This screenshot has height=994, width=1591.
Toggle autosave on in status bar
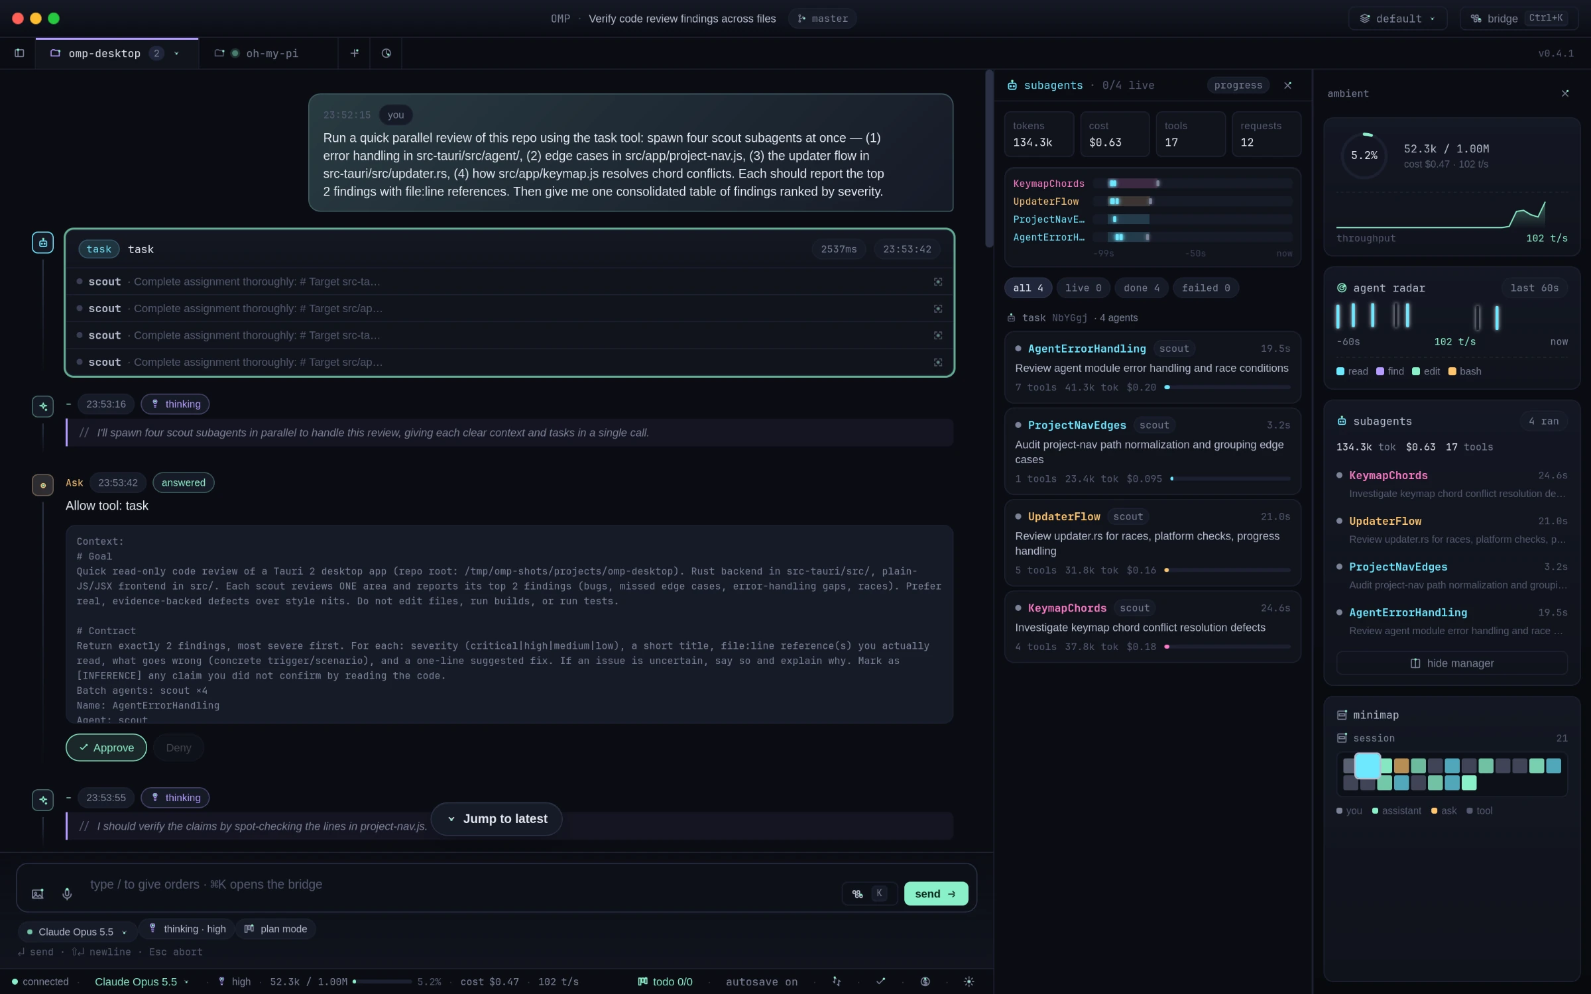click(761, 981)
